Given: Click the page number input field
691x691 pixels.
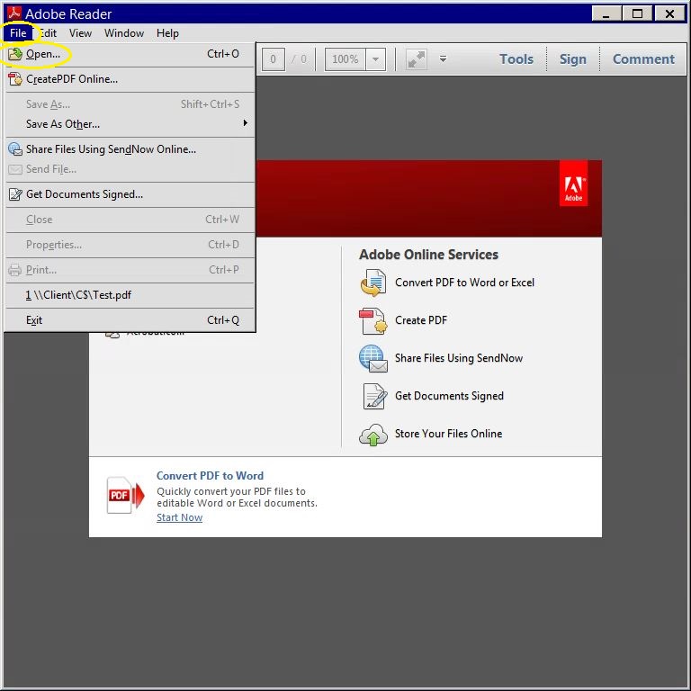Looking at the screenshot, I should point(274,59).
